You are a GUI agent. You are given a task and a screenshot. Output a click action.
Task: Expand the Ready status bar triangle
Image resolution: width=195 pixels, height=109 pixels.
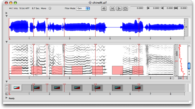(x=7, y=98)
